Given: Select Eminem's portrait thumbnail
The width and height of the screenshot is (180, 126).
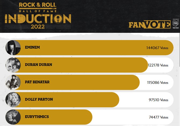Looking at the screenshot, I should 13,48.
